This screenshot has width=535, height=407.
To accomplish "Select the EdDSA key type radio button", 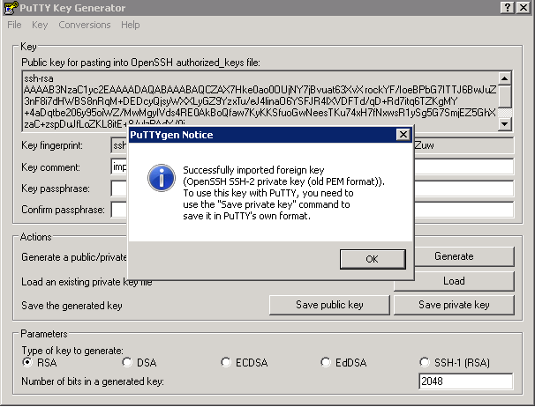I will point(326,362).
